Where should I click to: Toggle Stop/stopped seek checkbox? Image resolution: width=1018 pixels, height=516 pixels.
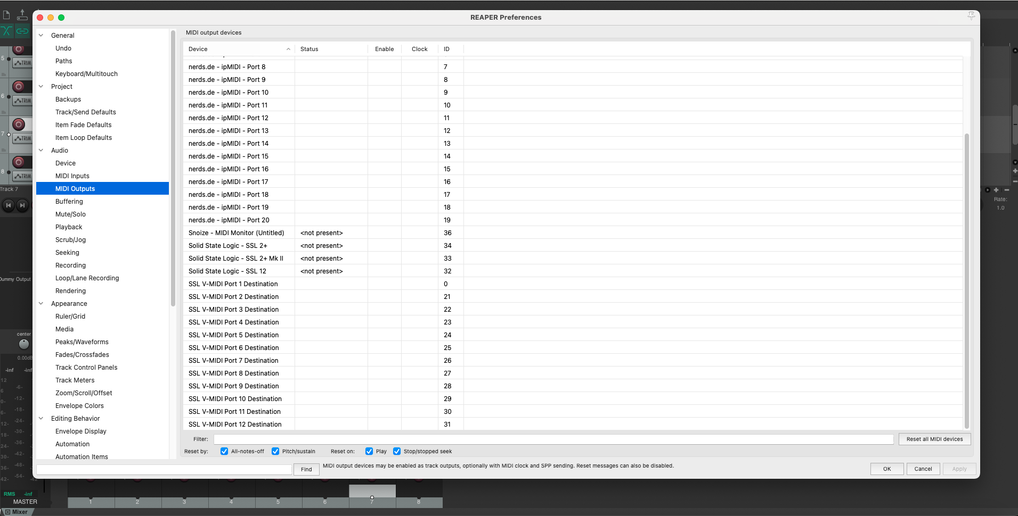click(397, 451)
